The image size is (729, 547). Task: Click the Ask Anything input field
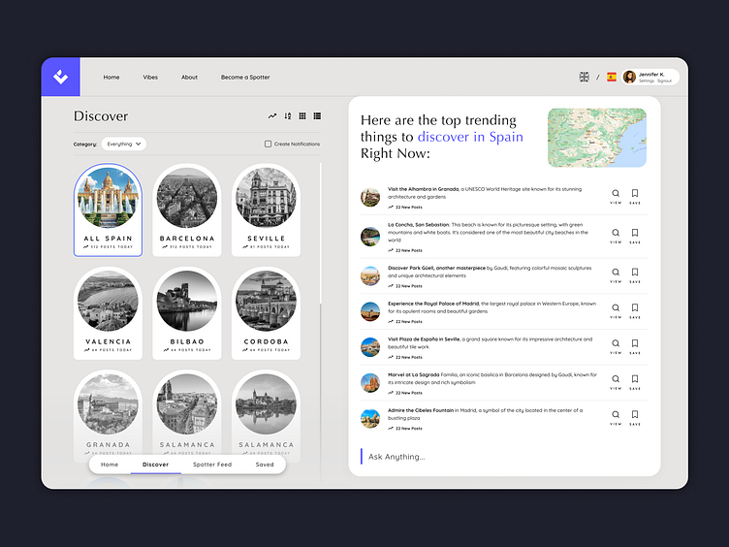tap(504, 457)
